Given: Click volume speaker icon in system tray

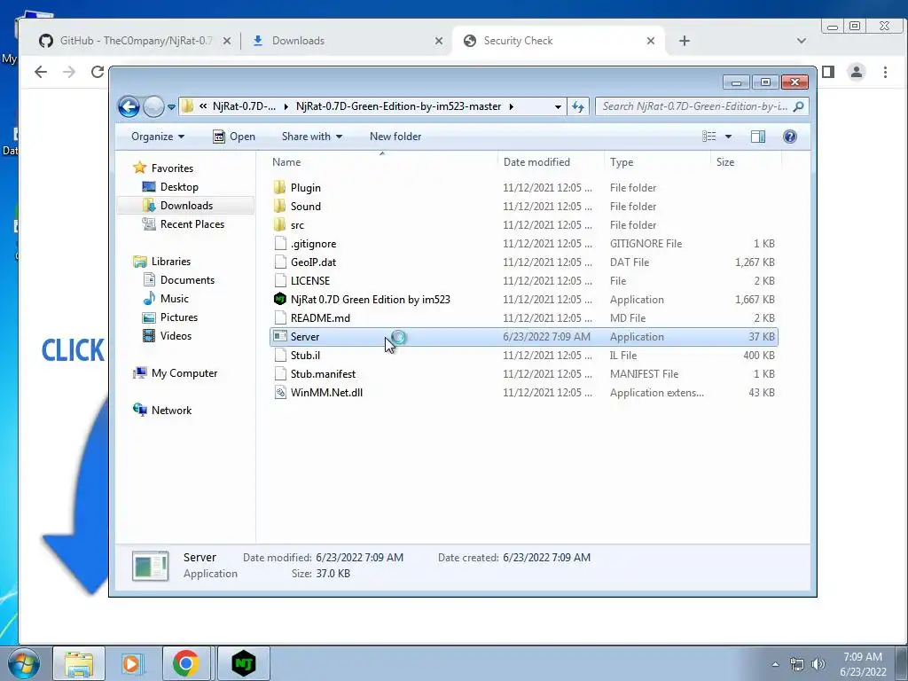Looking at the screenshot, I should [x=818, y=664].
